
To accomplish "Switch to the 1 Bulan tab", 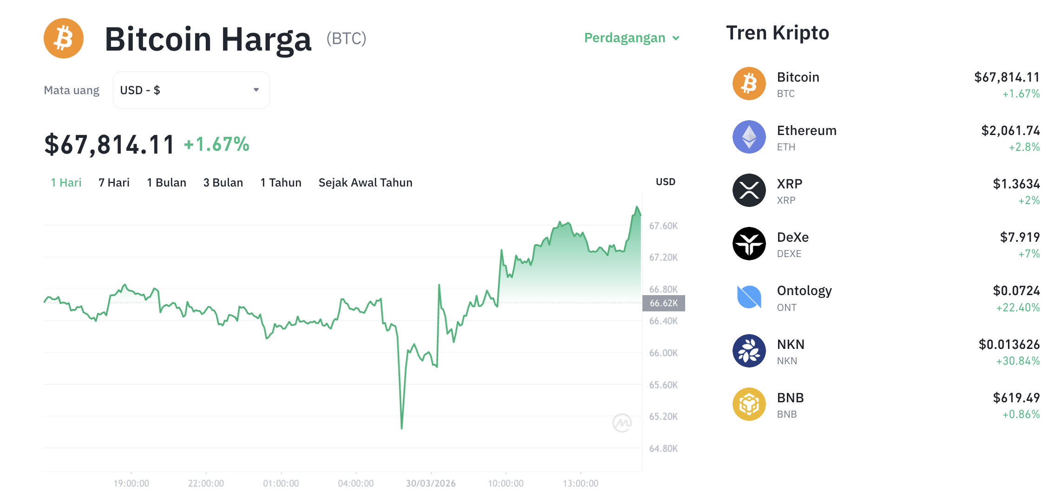I will pos(166,182).
